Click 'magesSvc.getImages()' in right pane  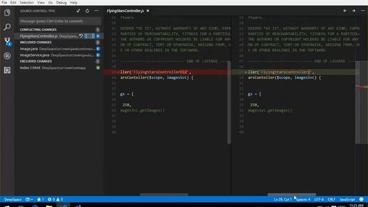click(x=270, y=110)
